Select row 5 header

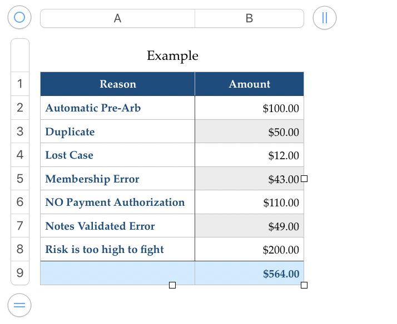[x=20, y=179]
